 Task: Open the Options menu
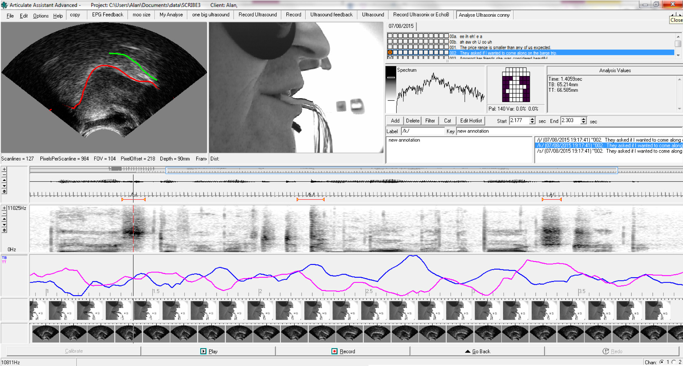coord(41,15)
